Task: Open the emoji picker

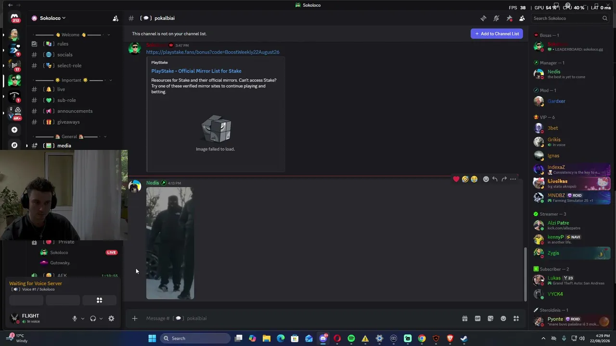Action: pyautogui.click(x=503, y=318)
